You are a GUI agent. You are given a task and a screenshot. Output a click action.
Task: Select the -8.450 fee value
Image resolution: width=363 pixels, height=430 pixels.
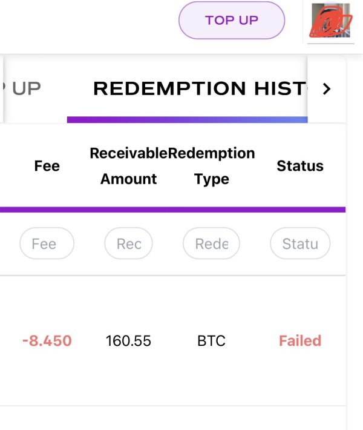[x=47, y=341]
